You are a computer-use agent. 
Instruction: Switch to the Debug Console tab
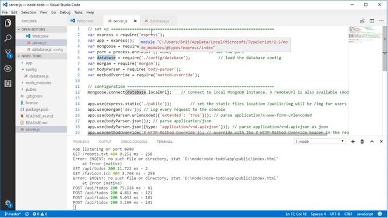point(134,142)
